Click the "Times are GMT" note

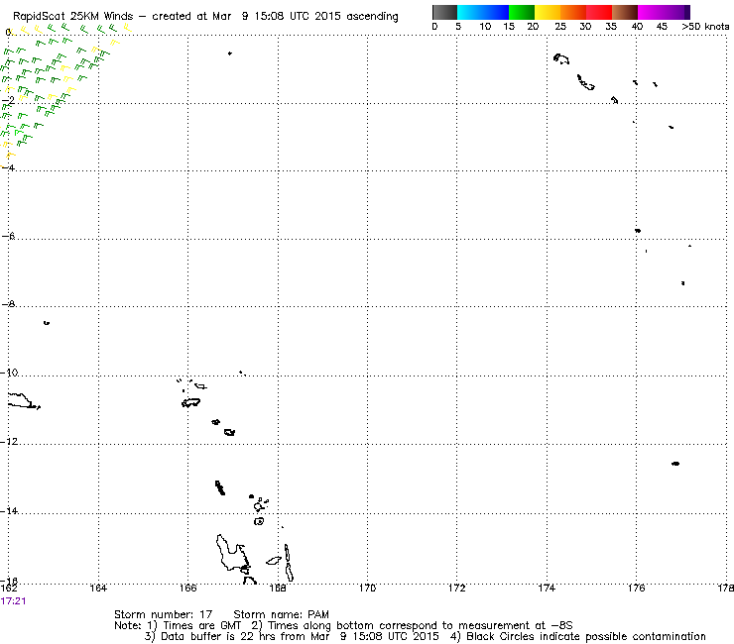click(x=201, y=625)
